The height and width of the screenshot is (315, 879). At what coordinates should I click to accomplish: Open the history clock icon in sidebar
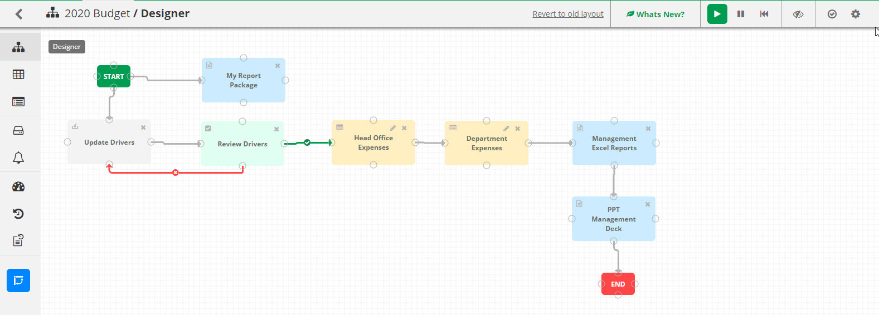[18, 214]
